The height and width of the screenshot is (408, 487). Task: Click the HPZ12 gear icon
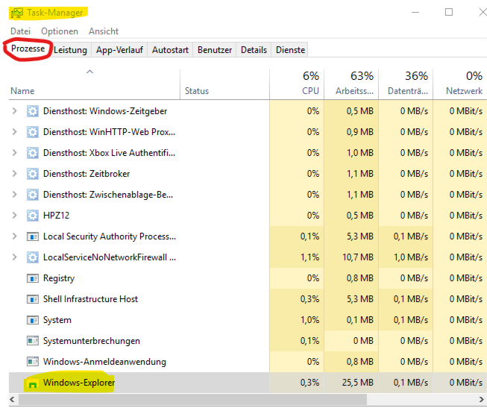click(32, 216)
